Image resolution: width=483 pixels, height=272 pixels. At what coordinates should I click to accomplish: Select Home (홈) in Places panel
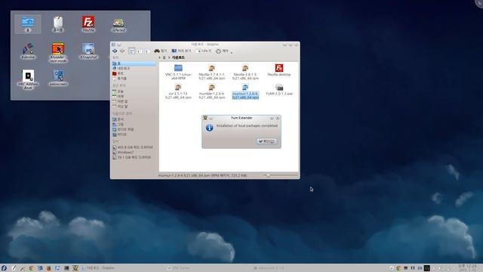134,63
